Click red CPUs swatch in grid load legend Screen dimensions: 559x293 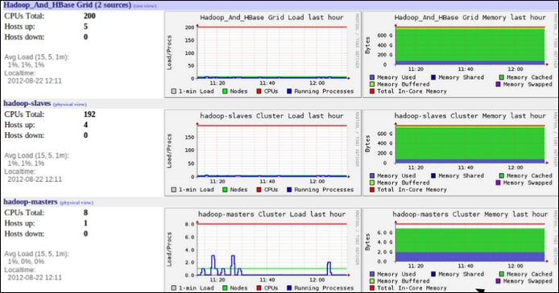259,91
